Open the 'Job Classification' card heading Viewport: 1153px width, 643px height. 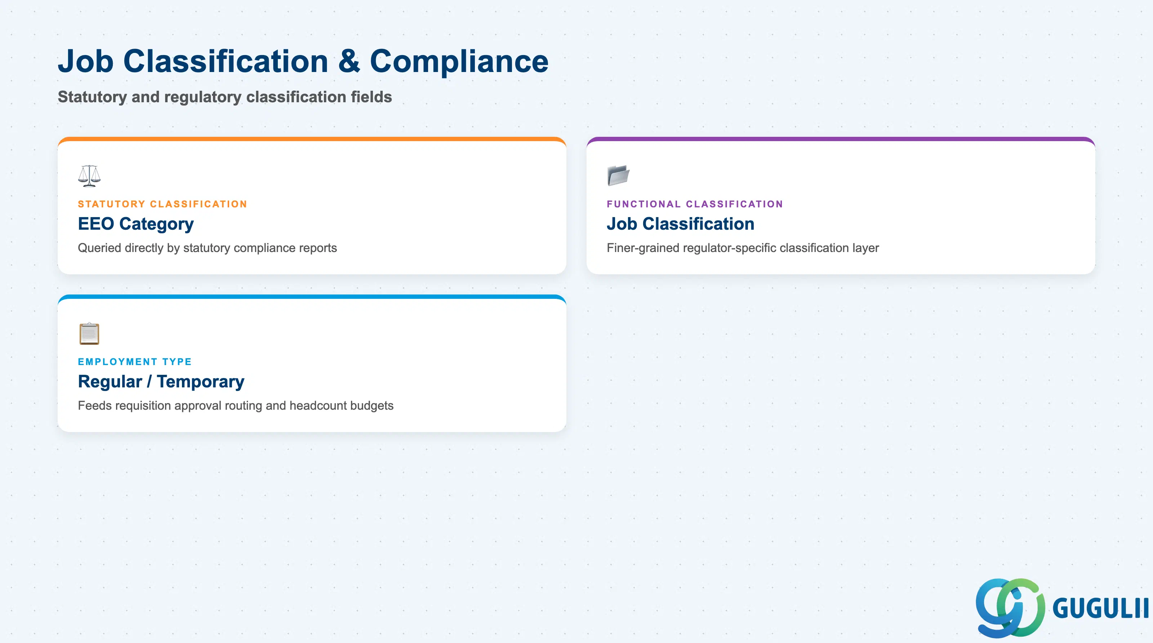(x=680, y=224)
